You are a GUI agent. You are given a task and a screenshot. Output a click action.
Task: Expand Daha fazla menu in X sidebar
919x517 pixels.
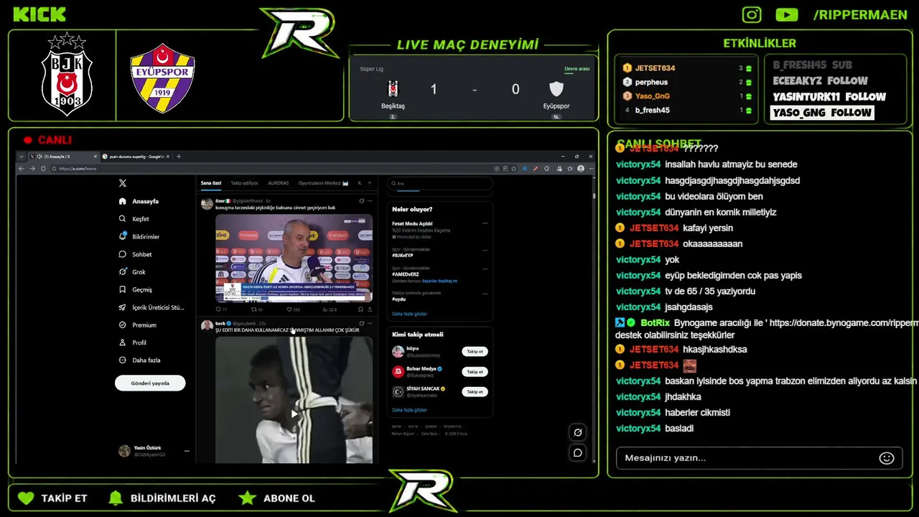click(x=139, y=360)
